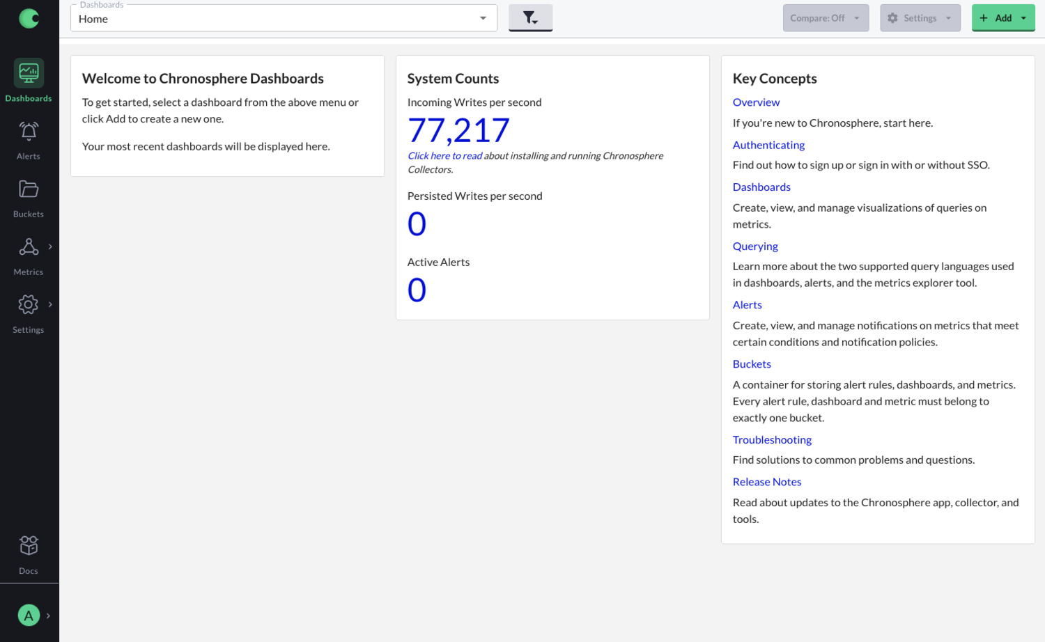Click the filter funnel button
Screen dimensions: 1045x642
530,17
